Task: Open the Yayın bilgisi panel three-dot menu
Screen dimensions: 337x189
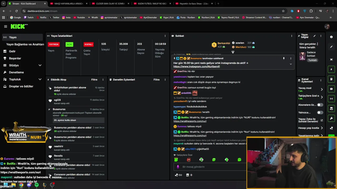Action: click(321, 36)
